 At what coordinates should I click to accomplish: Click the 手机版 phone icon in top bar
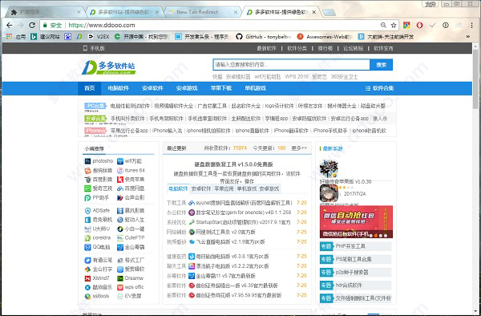(x=85, y=48)
